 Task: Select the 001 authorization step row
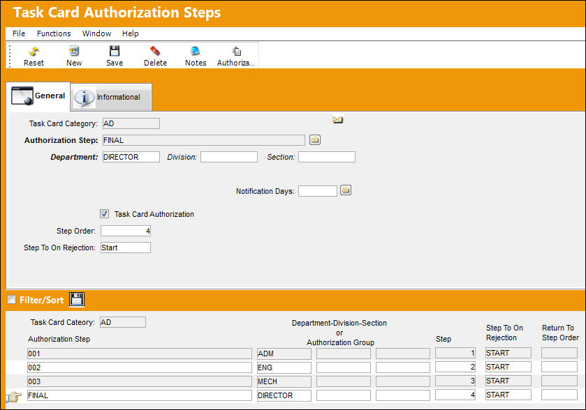pos(140,354)
